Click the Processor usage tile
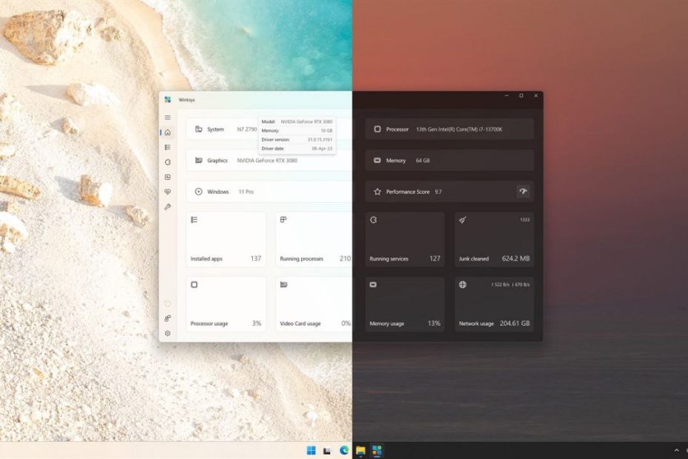This screenshot has width=688, height=459. (226, 304)
